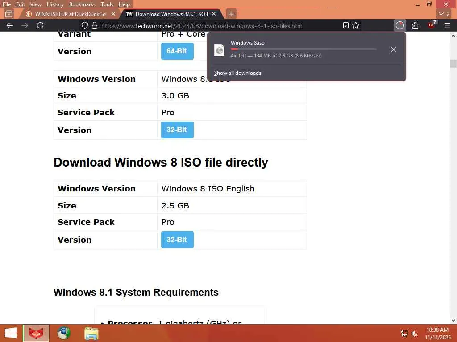Click 32-Bit button for 3.0 GB ISO
This screenshot has height=342, width=457.
(x=177, y=130)
